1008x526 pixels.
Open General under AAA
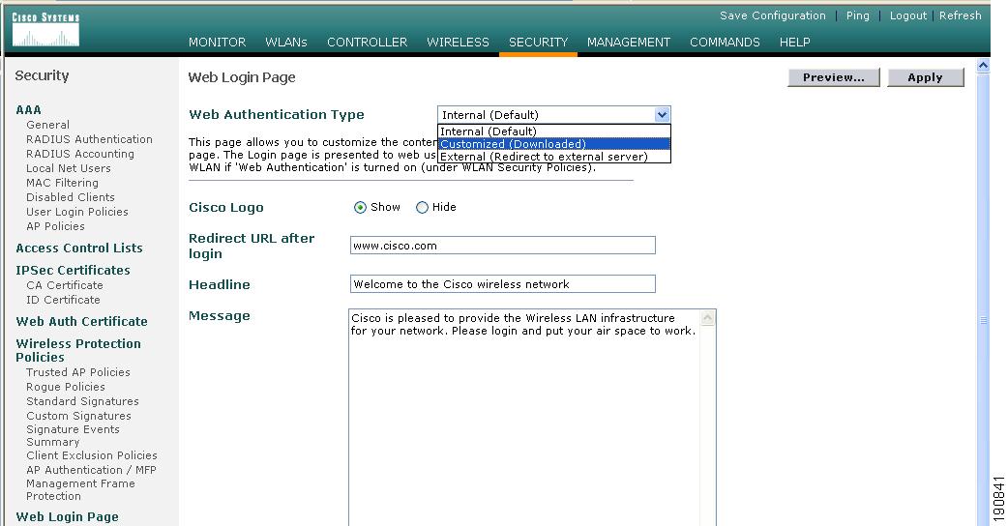tap(47, 125)
